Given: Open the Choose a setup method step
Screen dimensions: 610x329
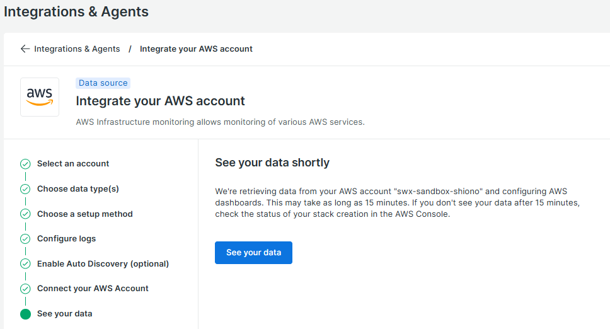Looking at the screenshot, I should click(x=85, y=214).
